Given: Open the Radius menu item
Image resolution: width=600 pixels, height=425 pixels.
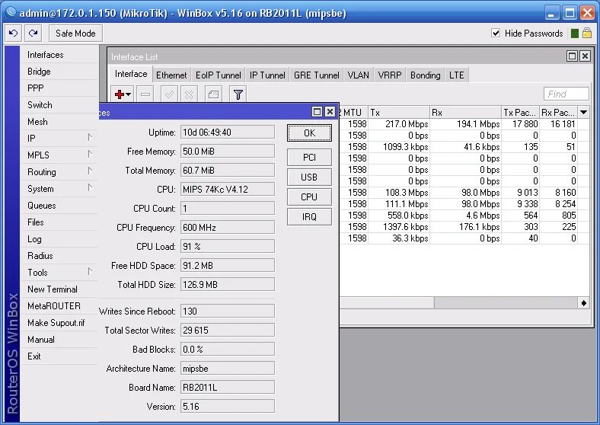Looking at the screenshot, I should coord(59,256).
